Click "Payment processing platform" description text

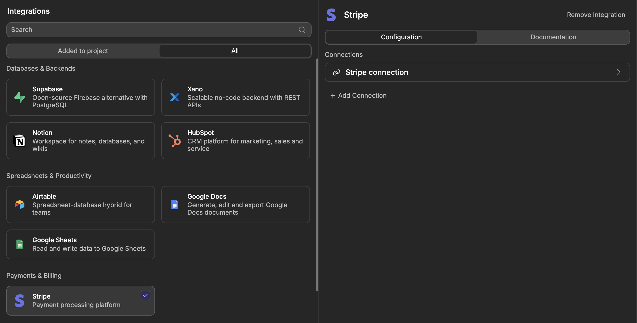click(76, 305)
